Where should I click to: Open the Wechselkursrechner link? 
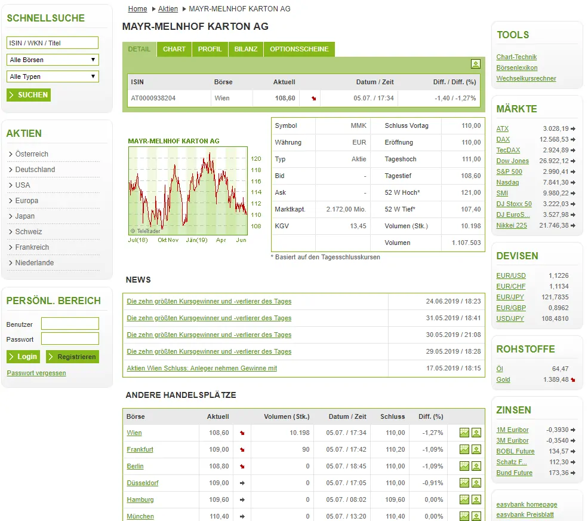click(x=526, y=78)
